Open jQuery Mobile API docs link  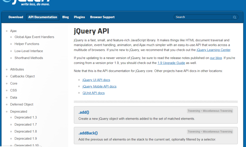[x=99, y=87]
